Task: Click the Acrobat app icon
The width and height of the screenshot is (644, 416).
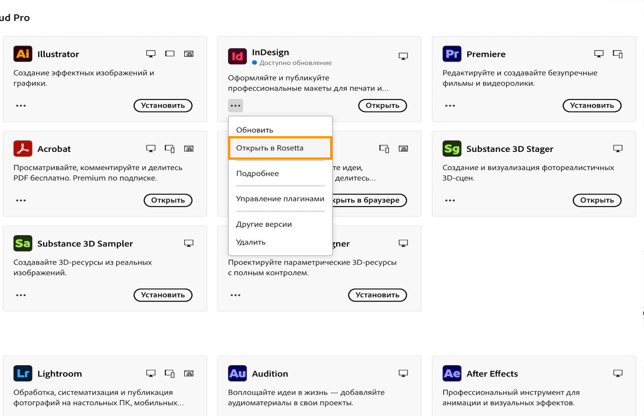Action: [x=23, y=149]
